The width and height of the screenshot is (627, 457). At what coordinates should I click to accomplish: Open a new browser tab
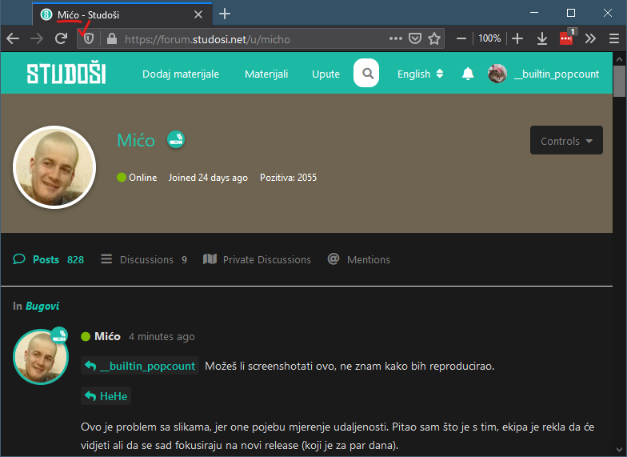(225, 14)
